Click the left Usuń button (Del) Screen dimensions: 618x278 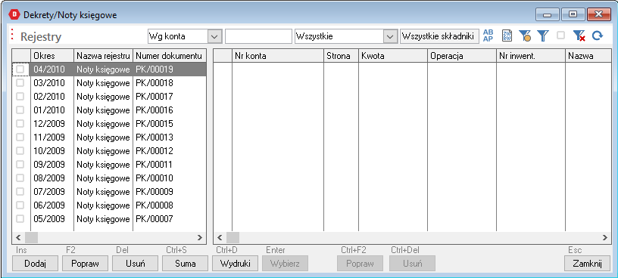tap(135, 263)
